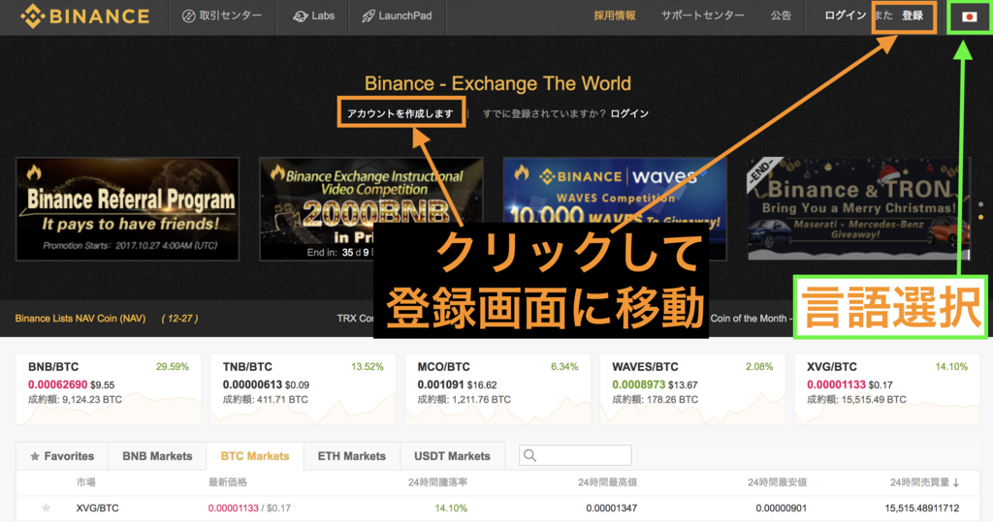Open language selector Japan flag
Screen dimensions: 993x522
click(x=970, y=17)
